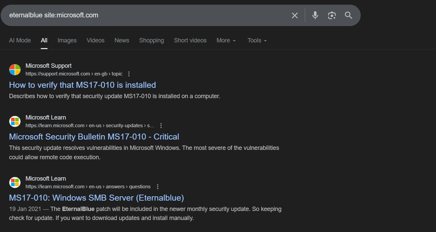
Task: Open Microsoft Security Bulletin MS17-010 - Critical
Action: pyautogui.click(x=94, y=137)
